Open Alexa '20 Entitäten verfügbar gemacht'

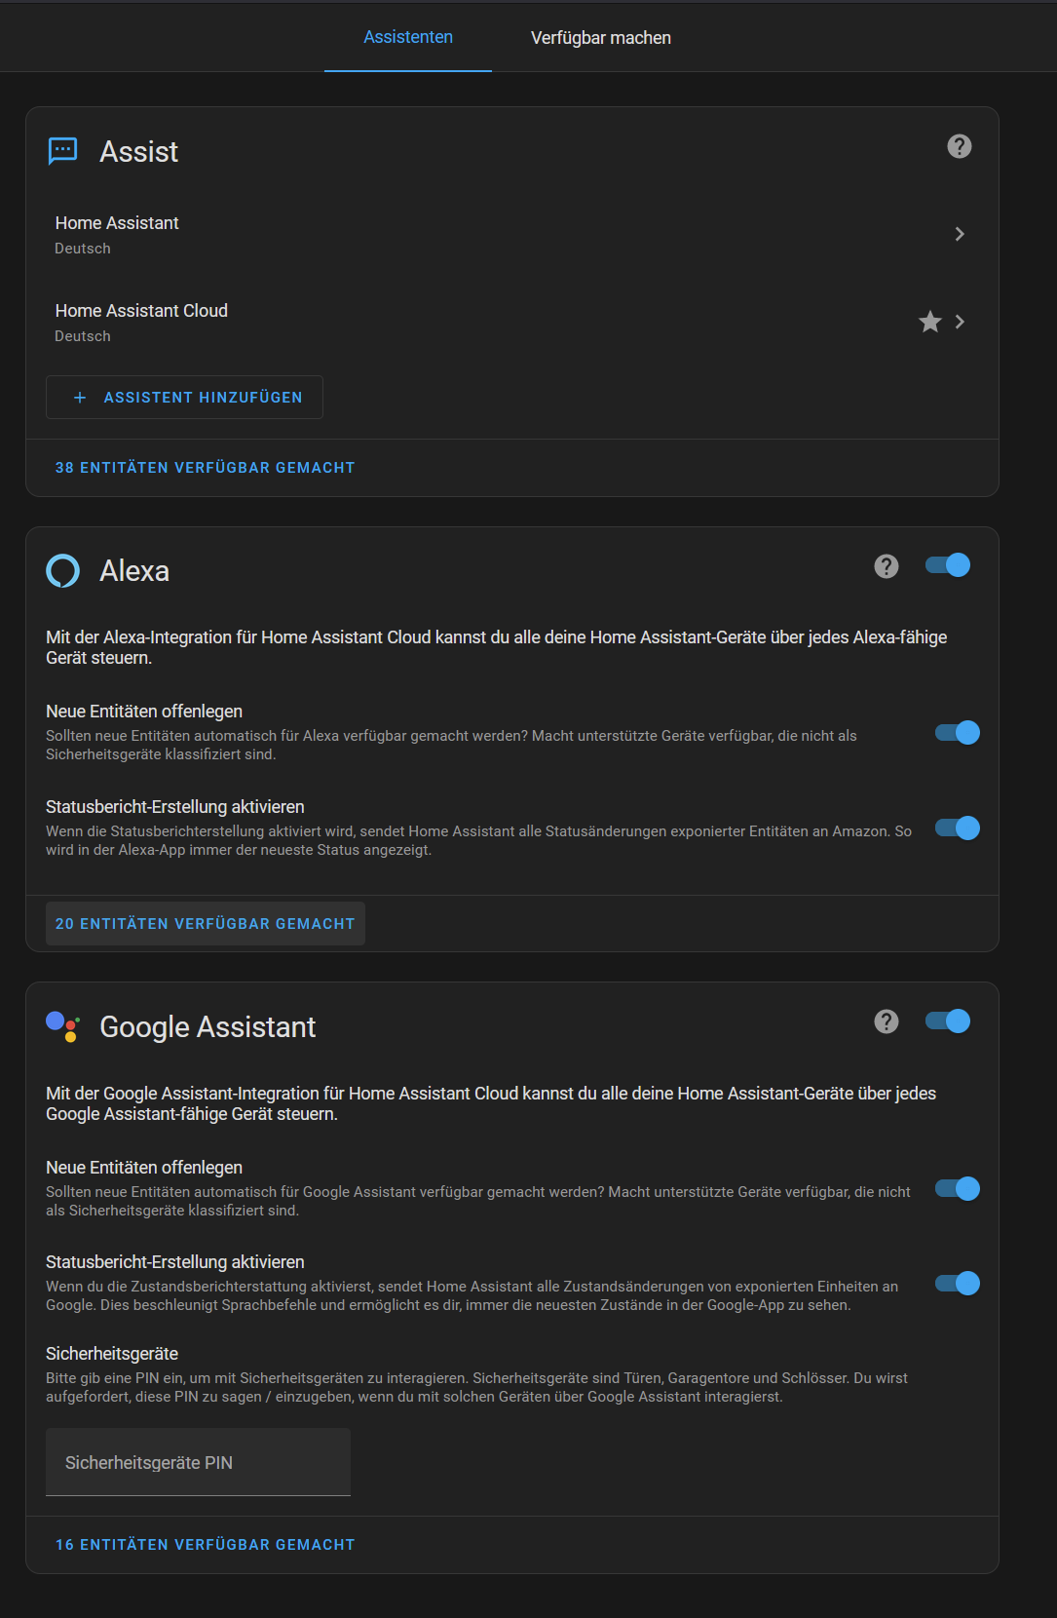coord(205,924)
